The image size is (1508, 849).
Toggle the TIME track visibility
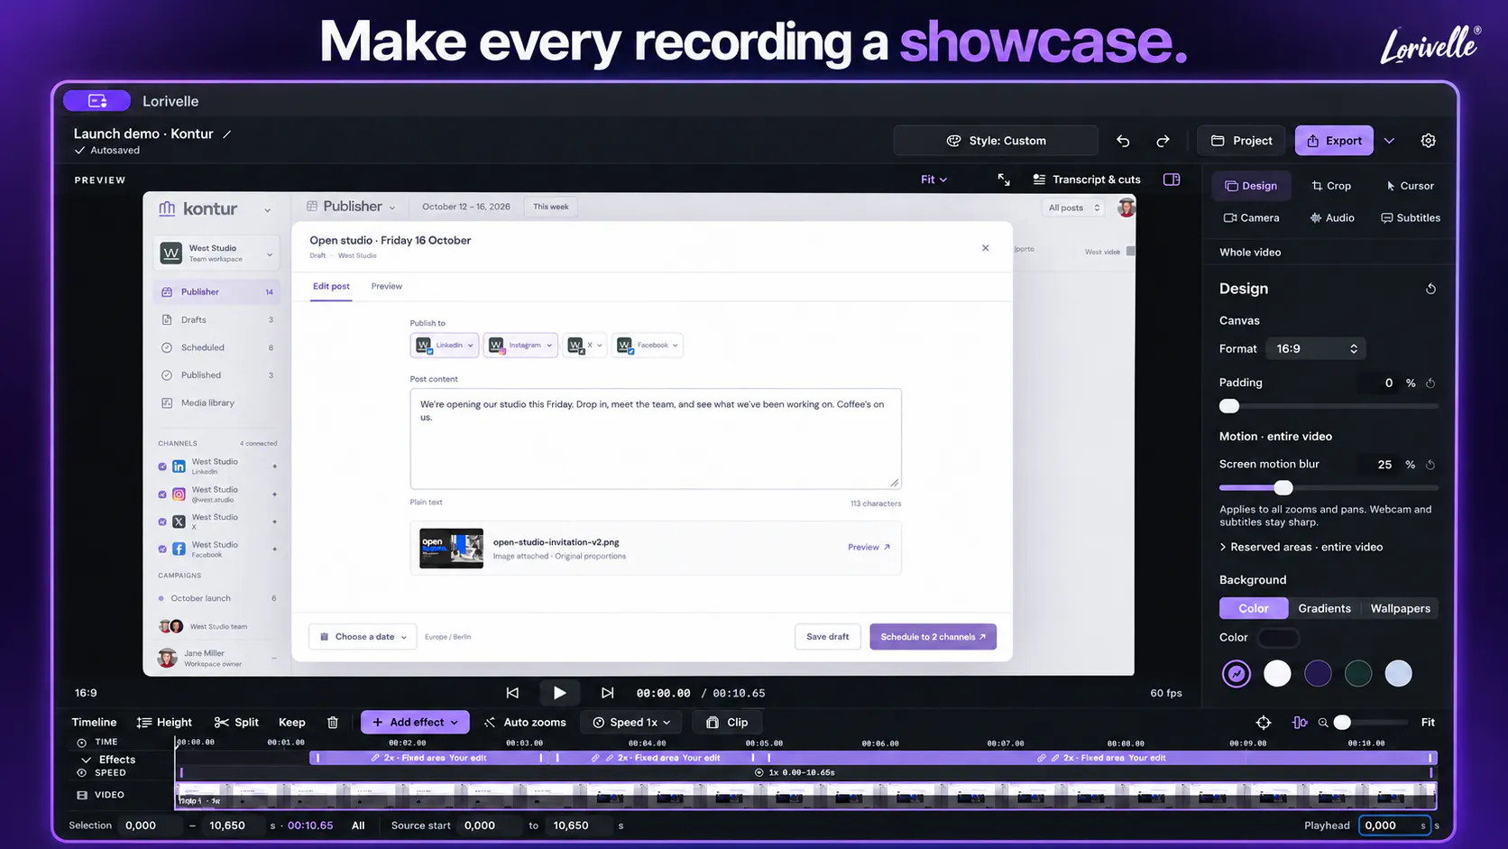(x=82, y=743)
